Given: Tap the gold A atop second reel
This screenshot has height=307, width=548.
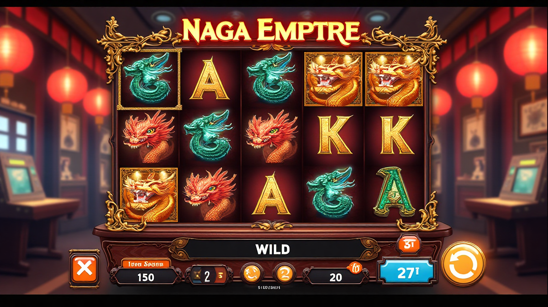Looking at the screenshot, I should pos(210,79).
